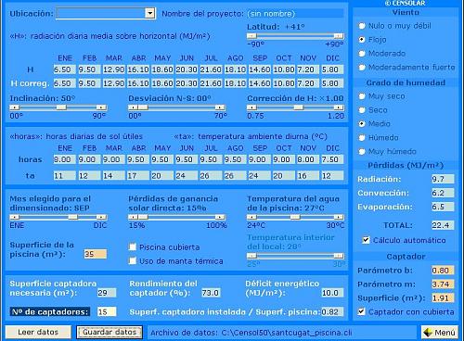Click the TOTAL losses value 22.4
The height and width of the screenshot is (341, 464).
click(x=443, y=225)
